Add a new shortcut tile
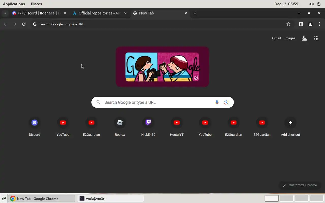 (290, 127)
